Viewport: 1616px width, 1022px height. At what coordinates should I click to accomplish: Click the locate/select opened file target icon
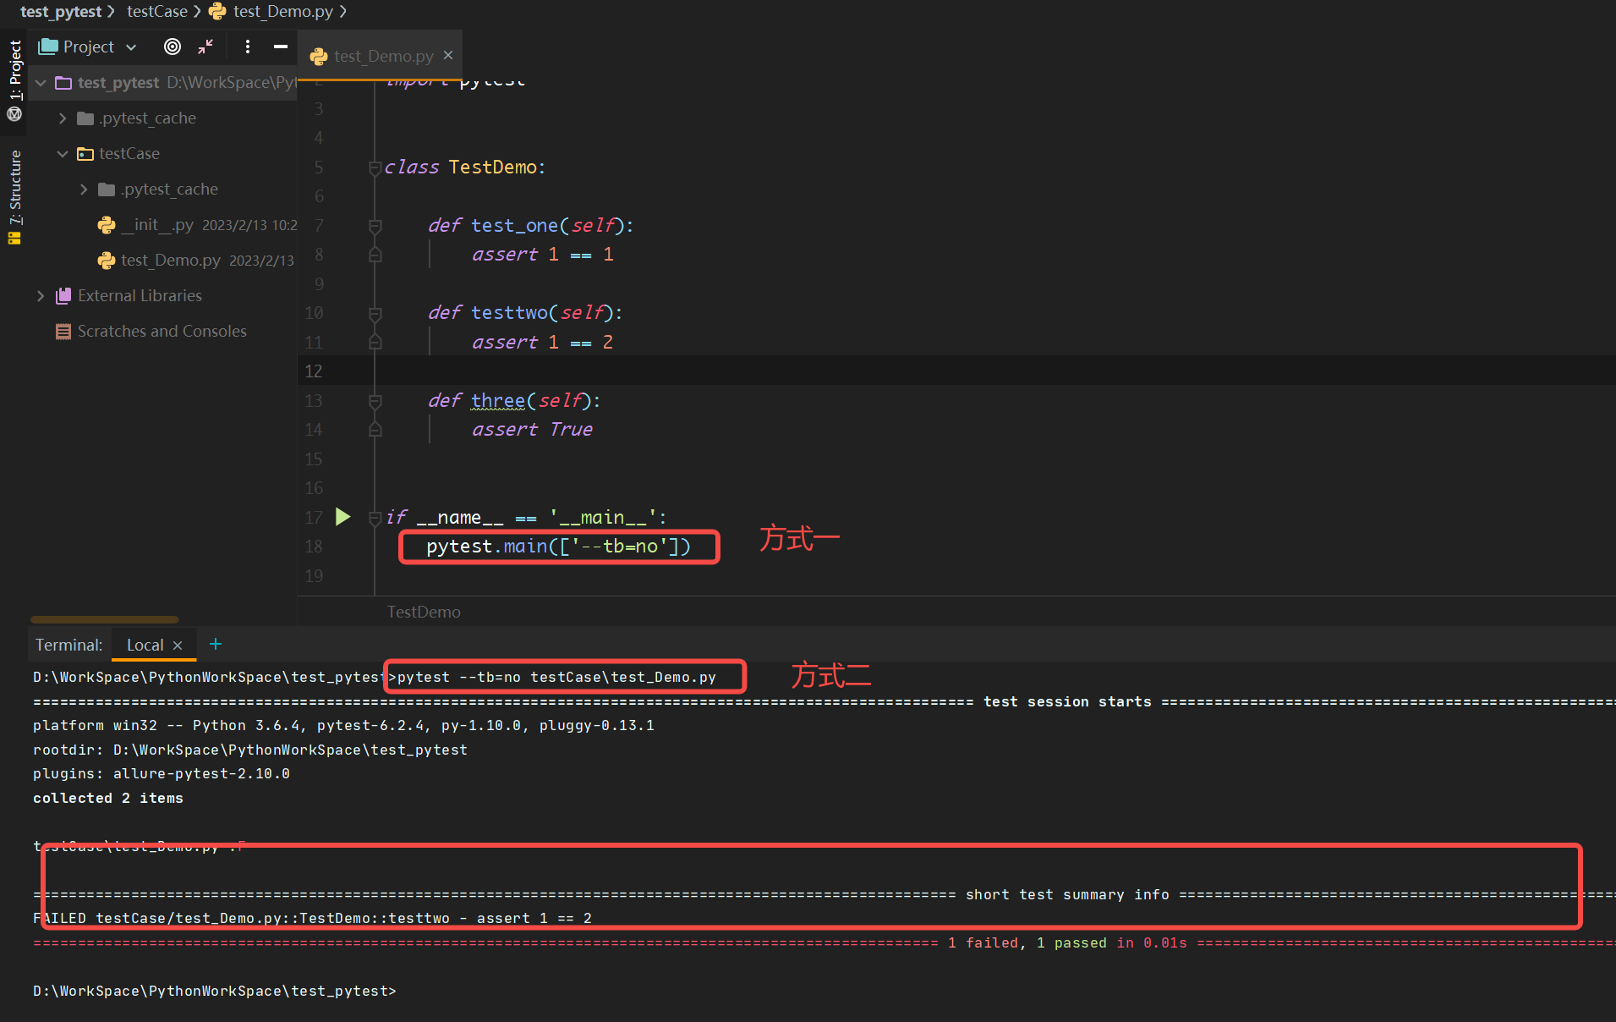coord(173,47)
